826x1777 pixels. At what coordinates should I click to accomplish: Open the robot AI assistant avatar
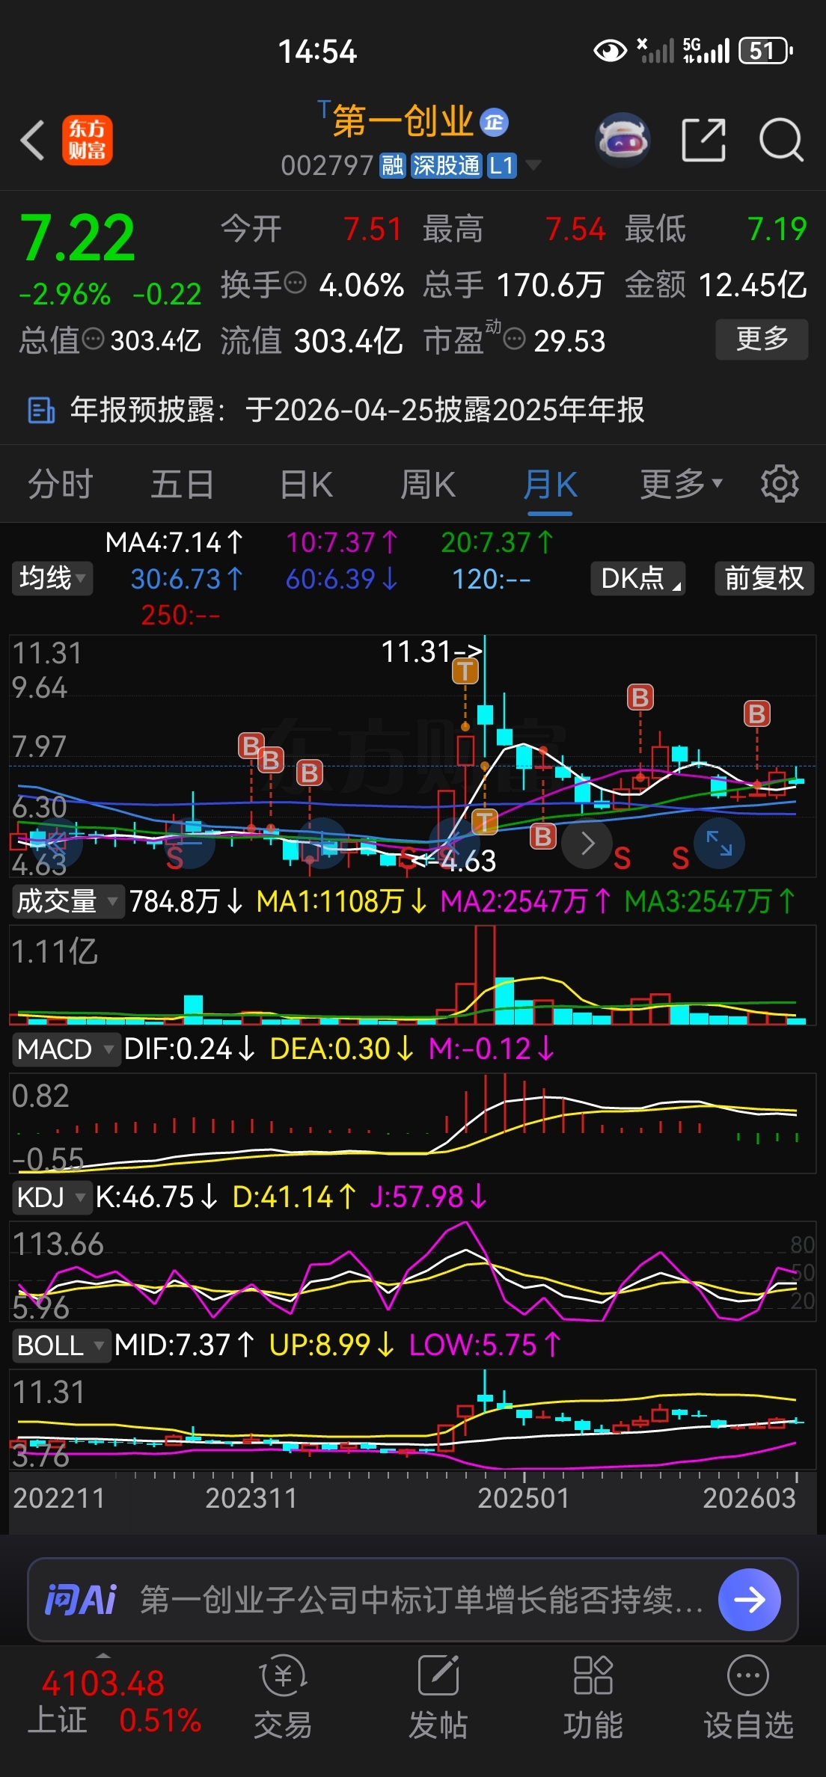(622, 140)
